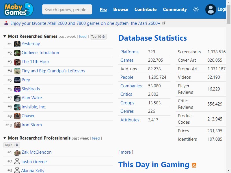The height and width of the screenshot is (173, 231).
Task: Open the Groups statistics link
Action: point(127,103)
